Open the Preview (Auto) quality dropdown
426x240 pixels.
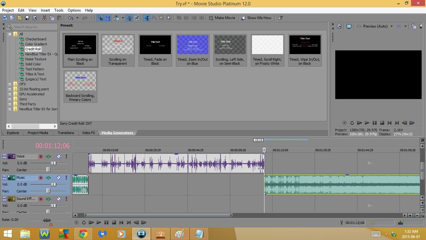(391, 26)
